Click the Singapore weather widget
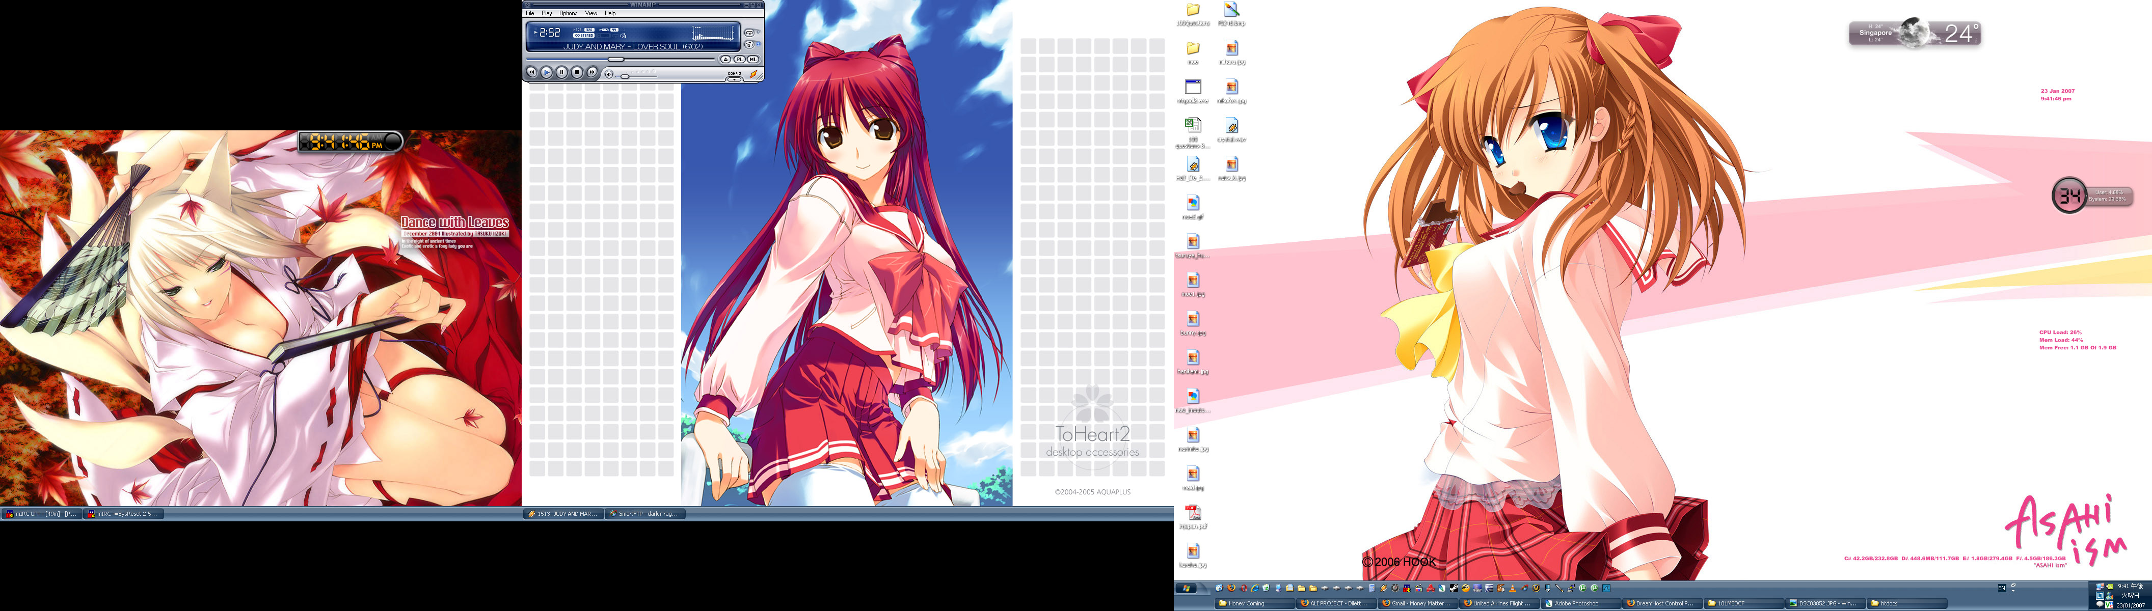Screen dimensions: 2152x611 [1915, 34]
